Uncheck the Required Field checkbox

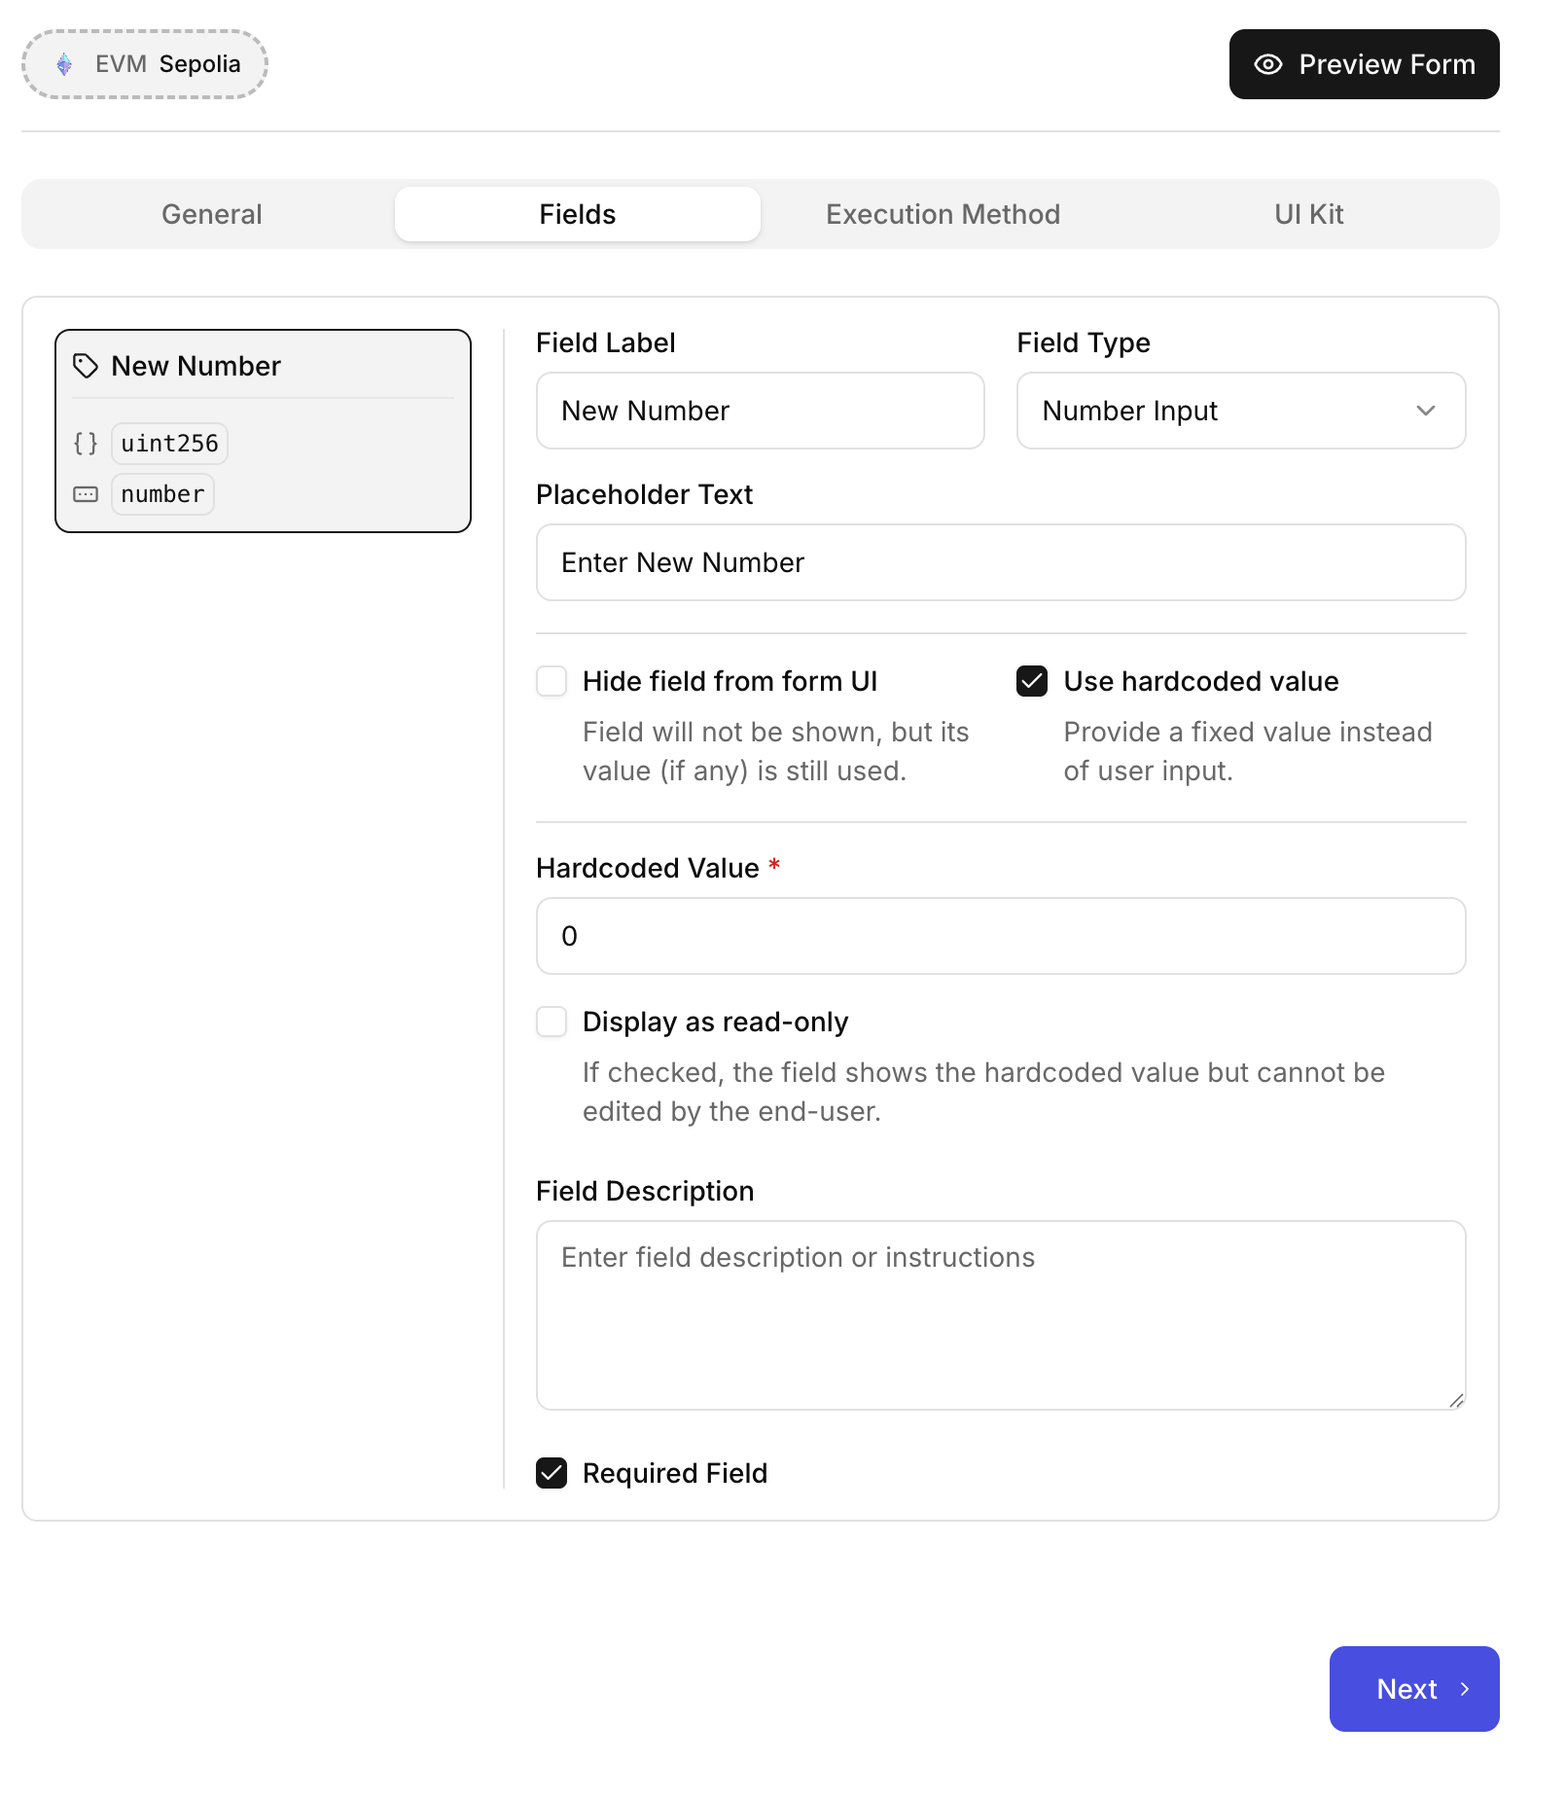[553, 1473]
